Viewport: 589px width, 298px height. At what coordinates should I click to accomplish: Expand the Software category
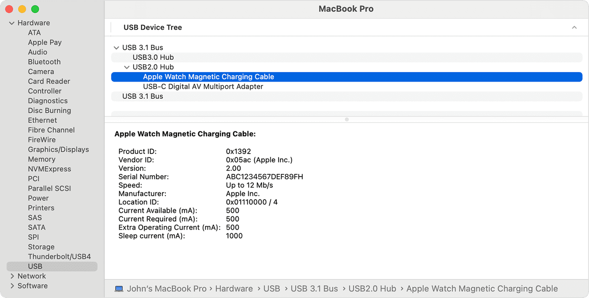tap(11, 286)
